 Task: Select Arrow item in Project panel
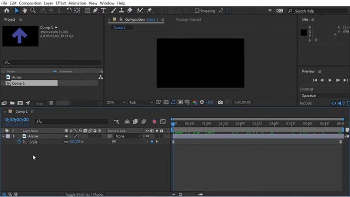point(17,77)
